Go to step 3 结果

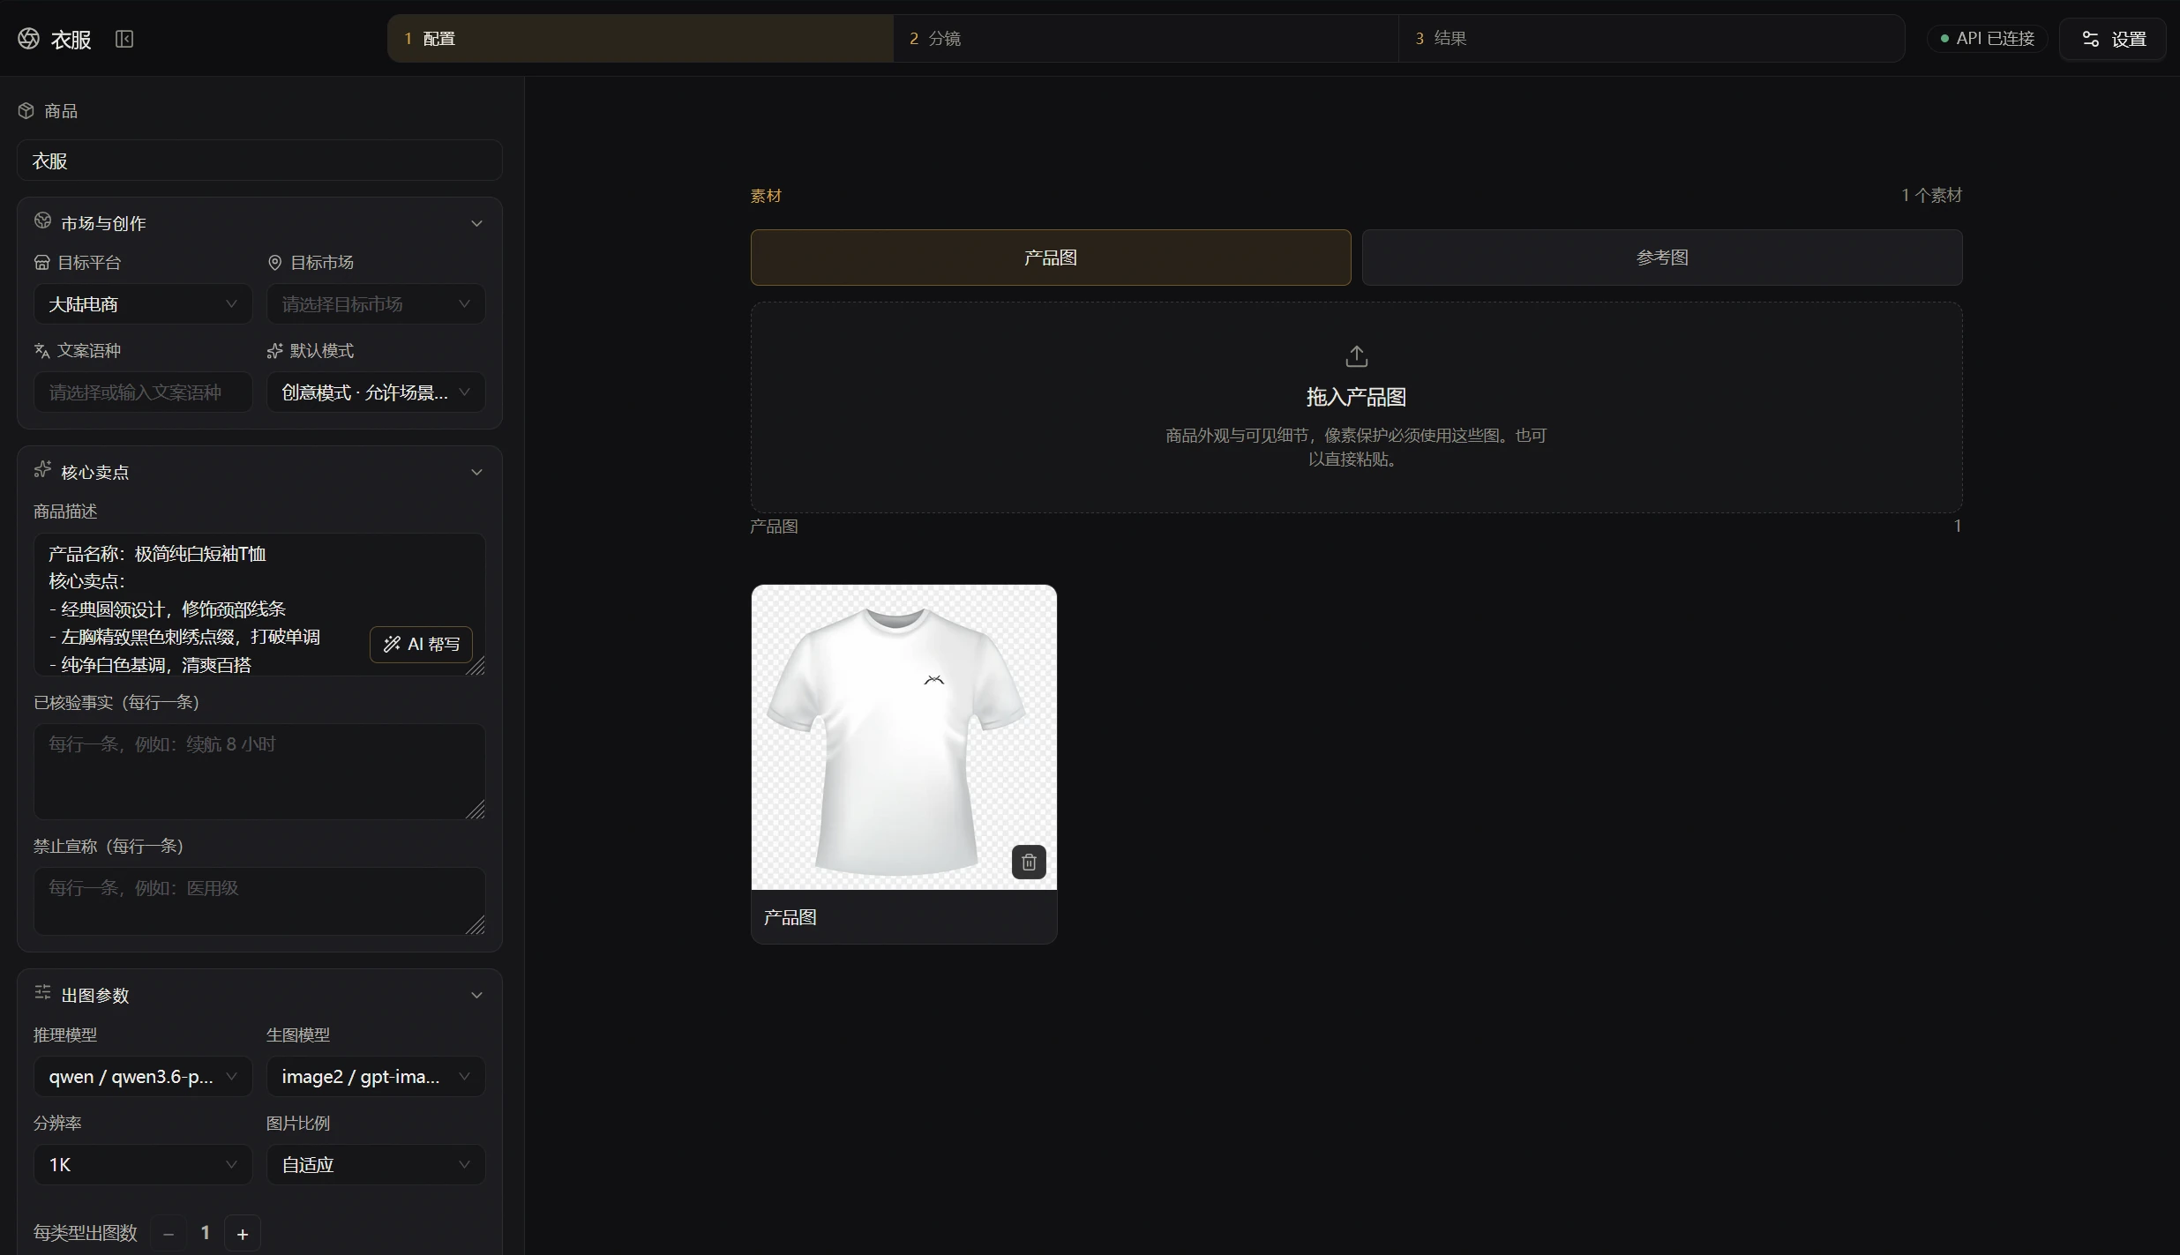click(x=1651, y=39)
